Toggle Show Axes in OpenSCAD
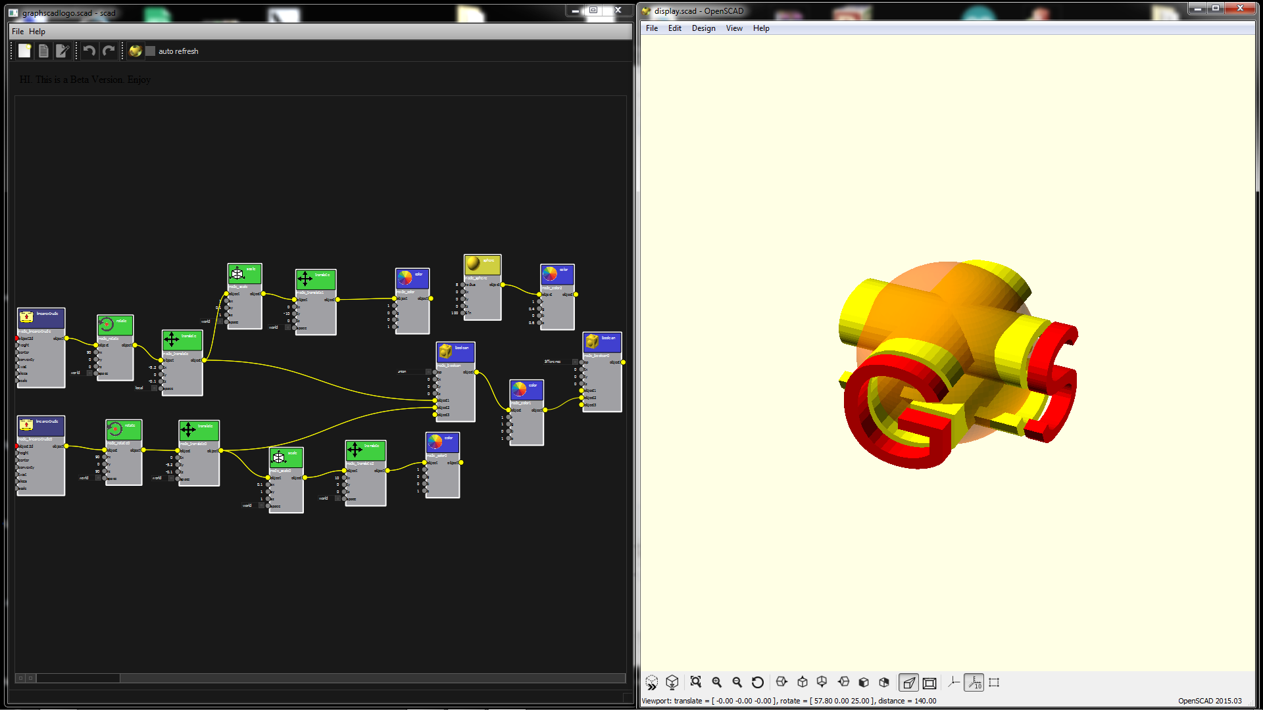 pyautogui.click(x=954, y=682)
